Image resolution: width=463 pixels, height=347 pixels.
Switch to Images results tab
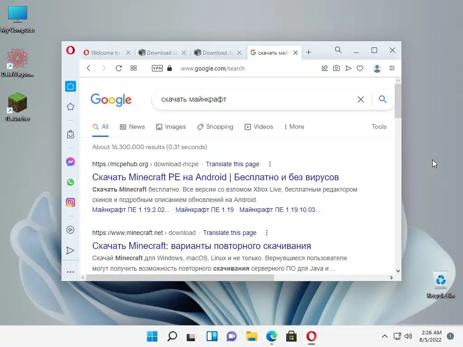(x=170, y=127)
